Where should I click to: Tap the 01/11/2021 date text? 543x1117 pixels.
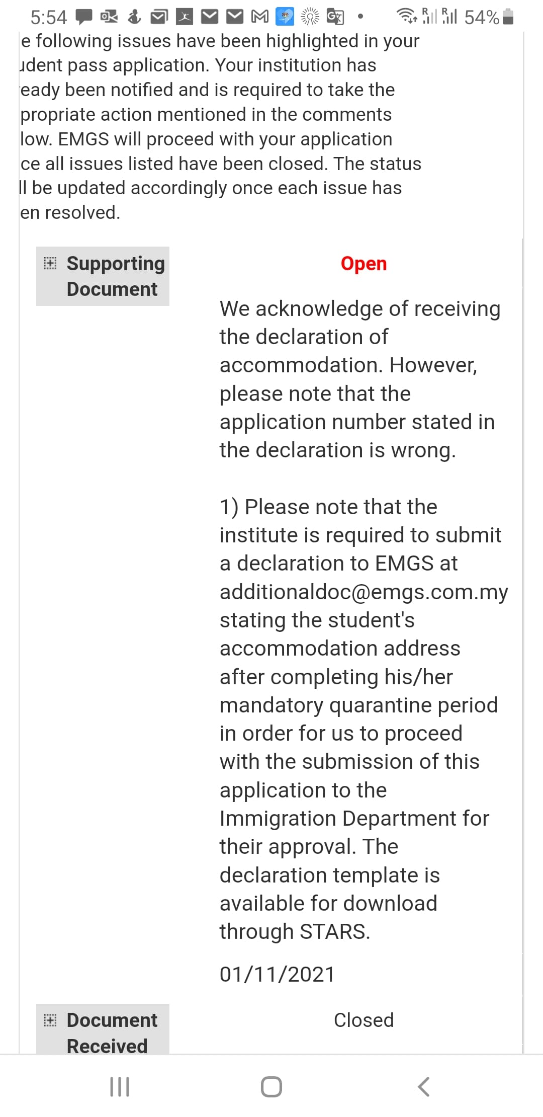[x=277, y=974]
